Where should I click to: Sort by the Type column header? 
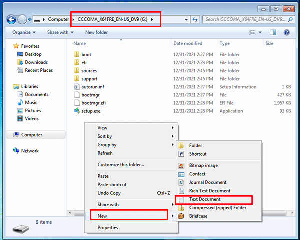point(225,43)
